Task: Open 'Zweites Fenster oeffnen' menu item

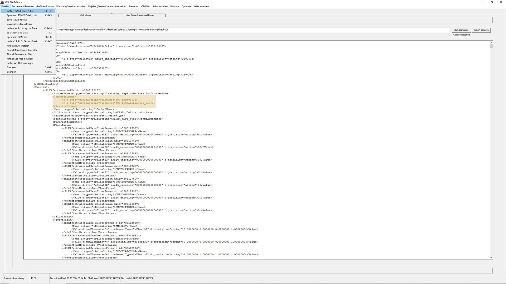Action: [x=19, y=24]
